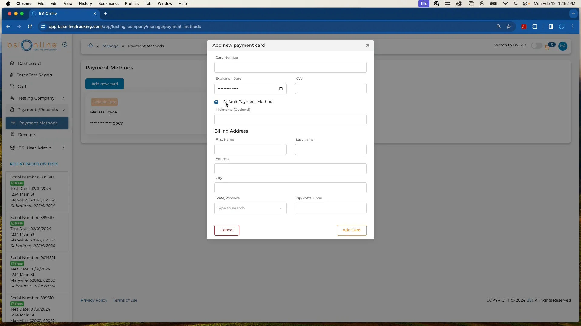Open the State/Province search dropdown
The image size is (581, 326).
[250, 208]
